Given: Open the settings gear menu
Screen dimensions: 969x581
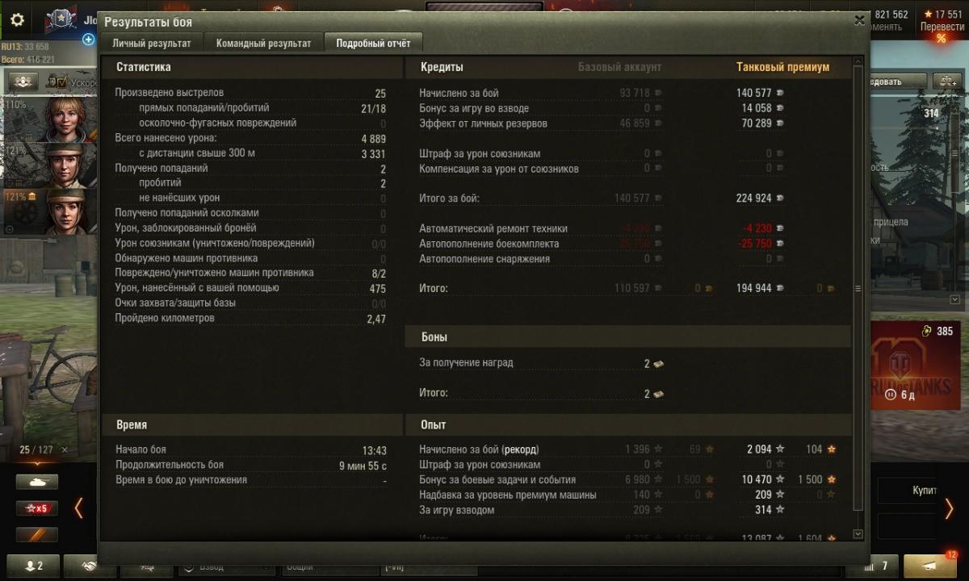Looking at the screenshot, I should [16, 20].
